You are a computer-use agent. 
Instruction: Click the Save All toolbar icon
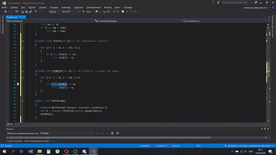tap(31, 12)
